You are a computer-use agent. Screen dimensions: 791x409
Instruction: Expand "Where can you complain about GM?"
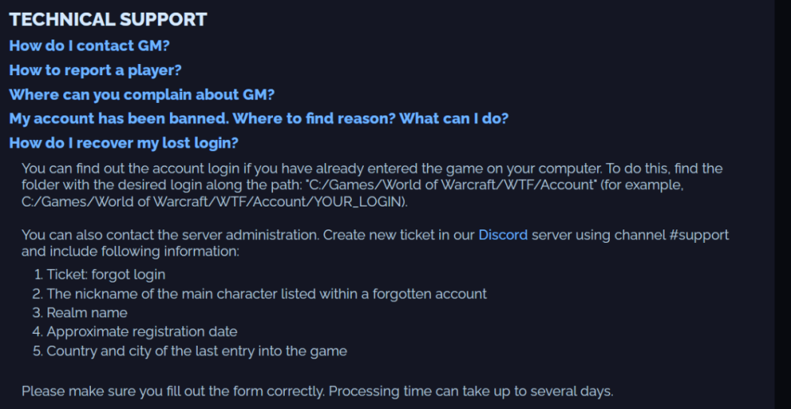[142, 94]
